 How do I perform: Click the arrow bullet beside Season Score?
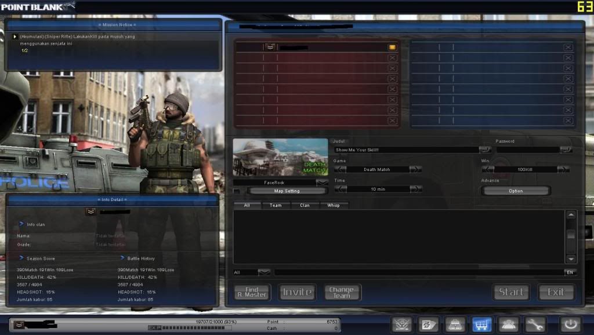[21, 258]
